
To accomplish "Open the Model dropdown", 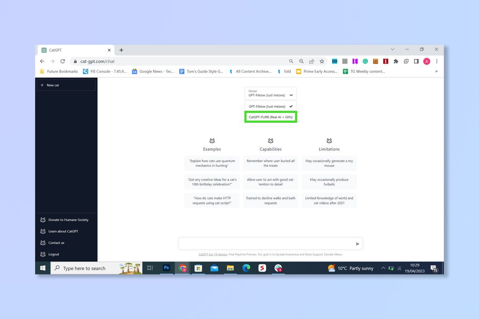I will [x=270, y=93].
